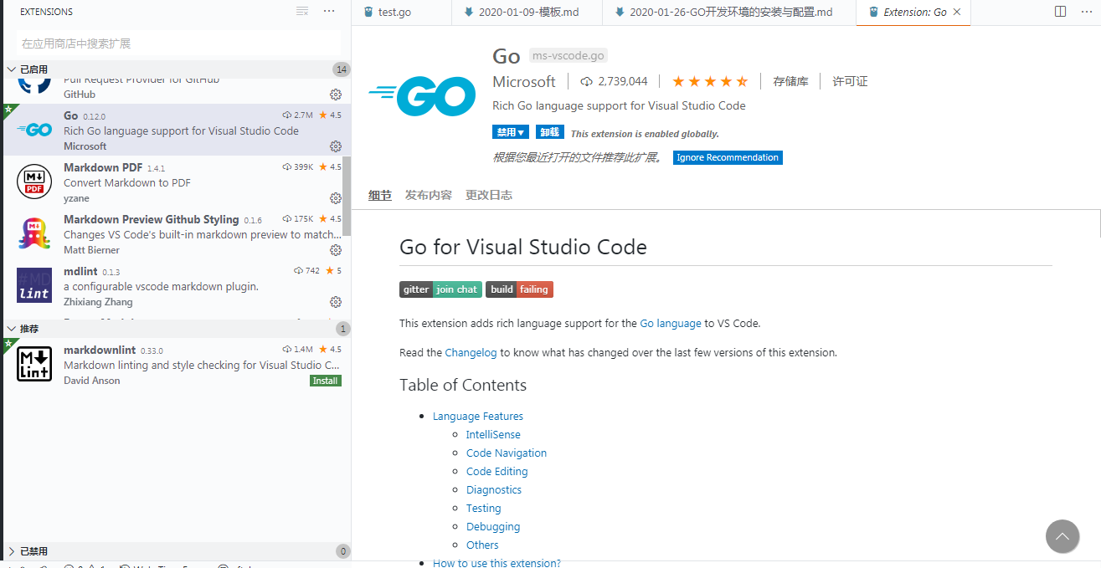Click the scroll-to-top arrow button
Screen dimensions: 1101x568
[1062, 536]
